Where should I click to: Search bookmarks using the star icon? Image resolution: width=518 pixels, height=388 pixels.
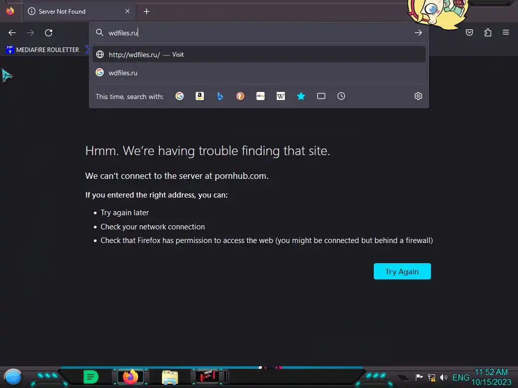point(301,96)
